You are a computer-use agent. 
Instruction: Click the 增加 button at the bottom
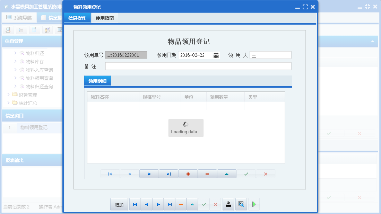click(x=119, y=204)
